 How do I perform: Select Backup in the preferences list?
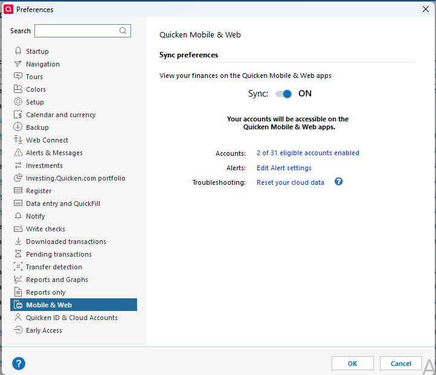click(x=37, y=127)
